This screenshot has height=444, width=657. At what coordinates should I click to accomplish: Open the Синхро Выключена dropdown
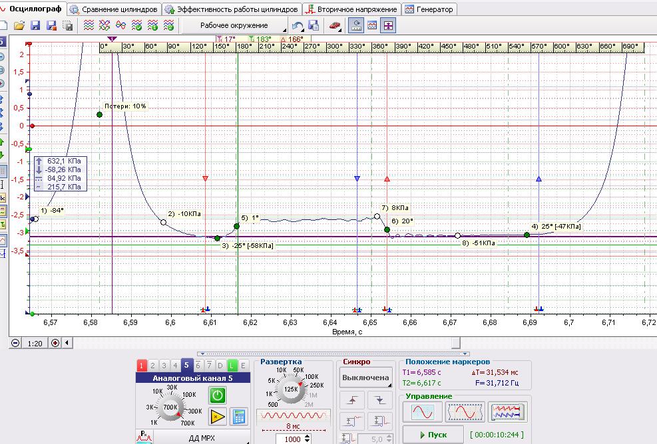click(x=365, y=378)
